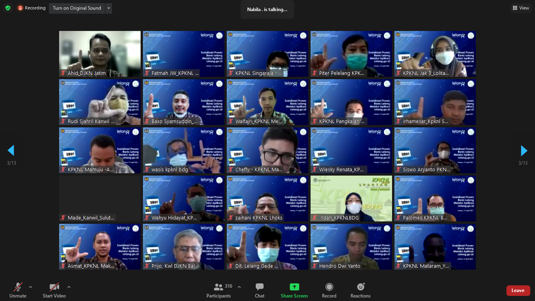Start the video camera
Image resolution: width=535 pixels, height=301 pixels.
click(54, 290)
